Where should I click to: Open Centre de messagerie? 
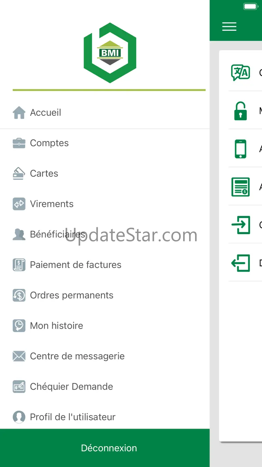tap(105, 356)
